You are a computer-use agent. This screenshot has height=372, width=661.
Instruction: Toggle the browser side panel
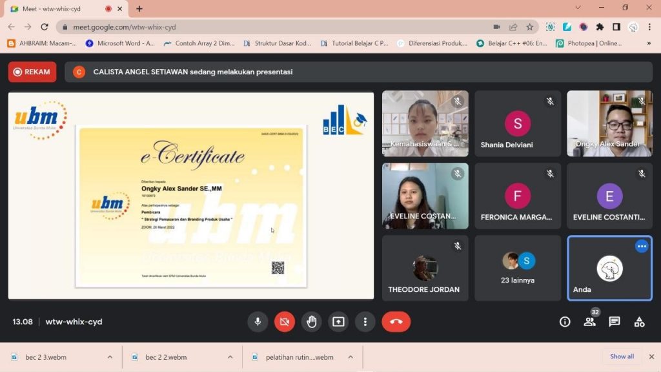[x=616, y=27]
